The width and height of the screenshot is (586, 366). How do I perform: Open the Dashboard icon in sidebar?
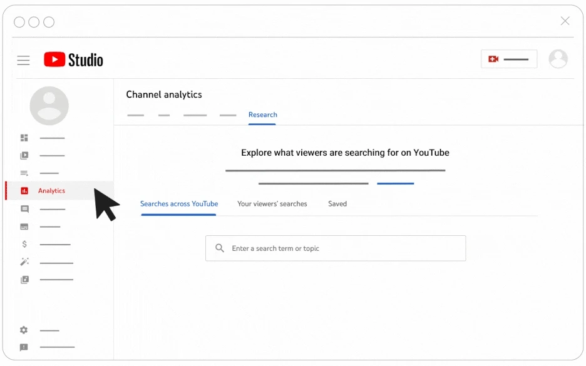click(24, 138)
